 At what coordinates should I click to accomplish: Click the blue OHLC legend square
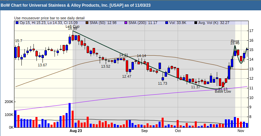click(17, 23)
